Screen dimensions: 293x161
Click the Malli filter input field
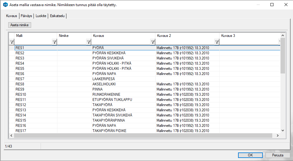tap(33, 42)
